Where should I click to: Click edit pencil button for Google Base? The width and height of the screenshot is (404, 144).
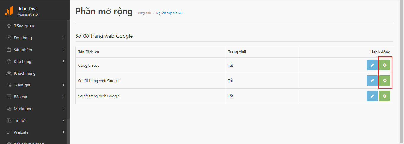point(372,65)
